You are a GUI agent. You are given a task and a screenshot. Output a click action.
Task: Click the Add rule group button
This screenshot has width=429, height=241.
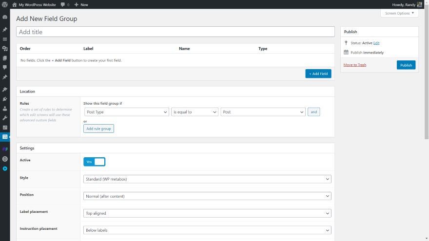click(98, 129)
